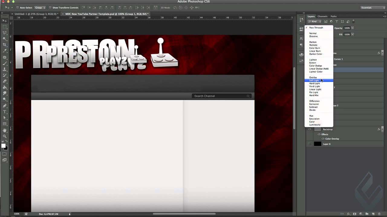Select the Hand tool
Screen dimensions: 387x217
point(5,131)
